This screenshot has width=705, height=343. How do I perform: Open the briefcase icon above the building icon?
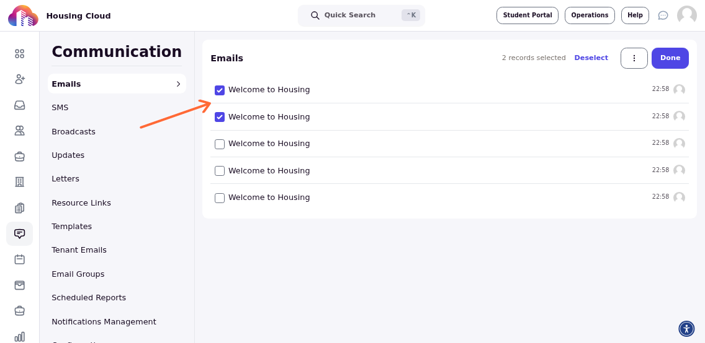(19, 157)
